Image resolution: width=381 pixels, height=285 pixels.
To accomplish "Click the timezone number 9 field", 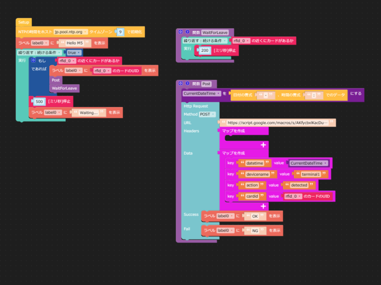I will [120, 32].
